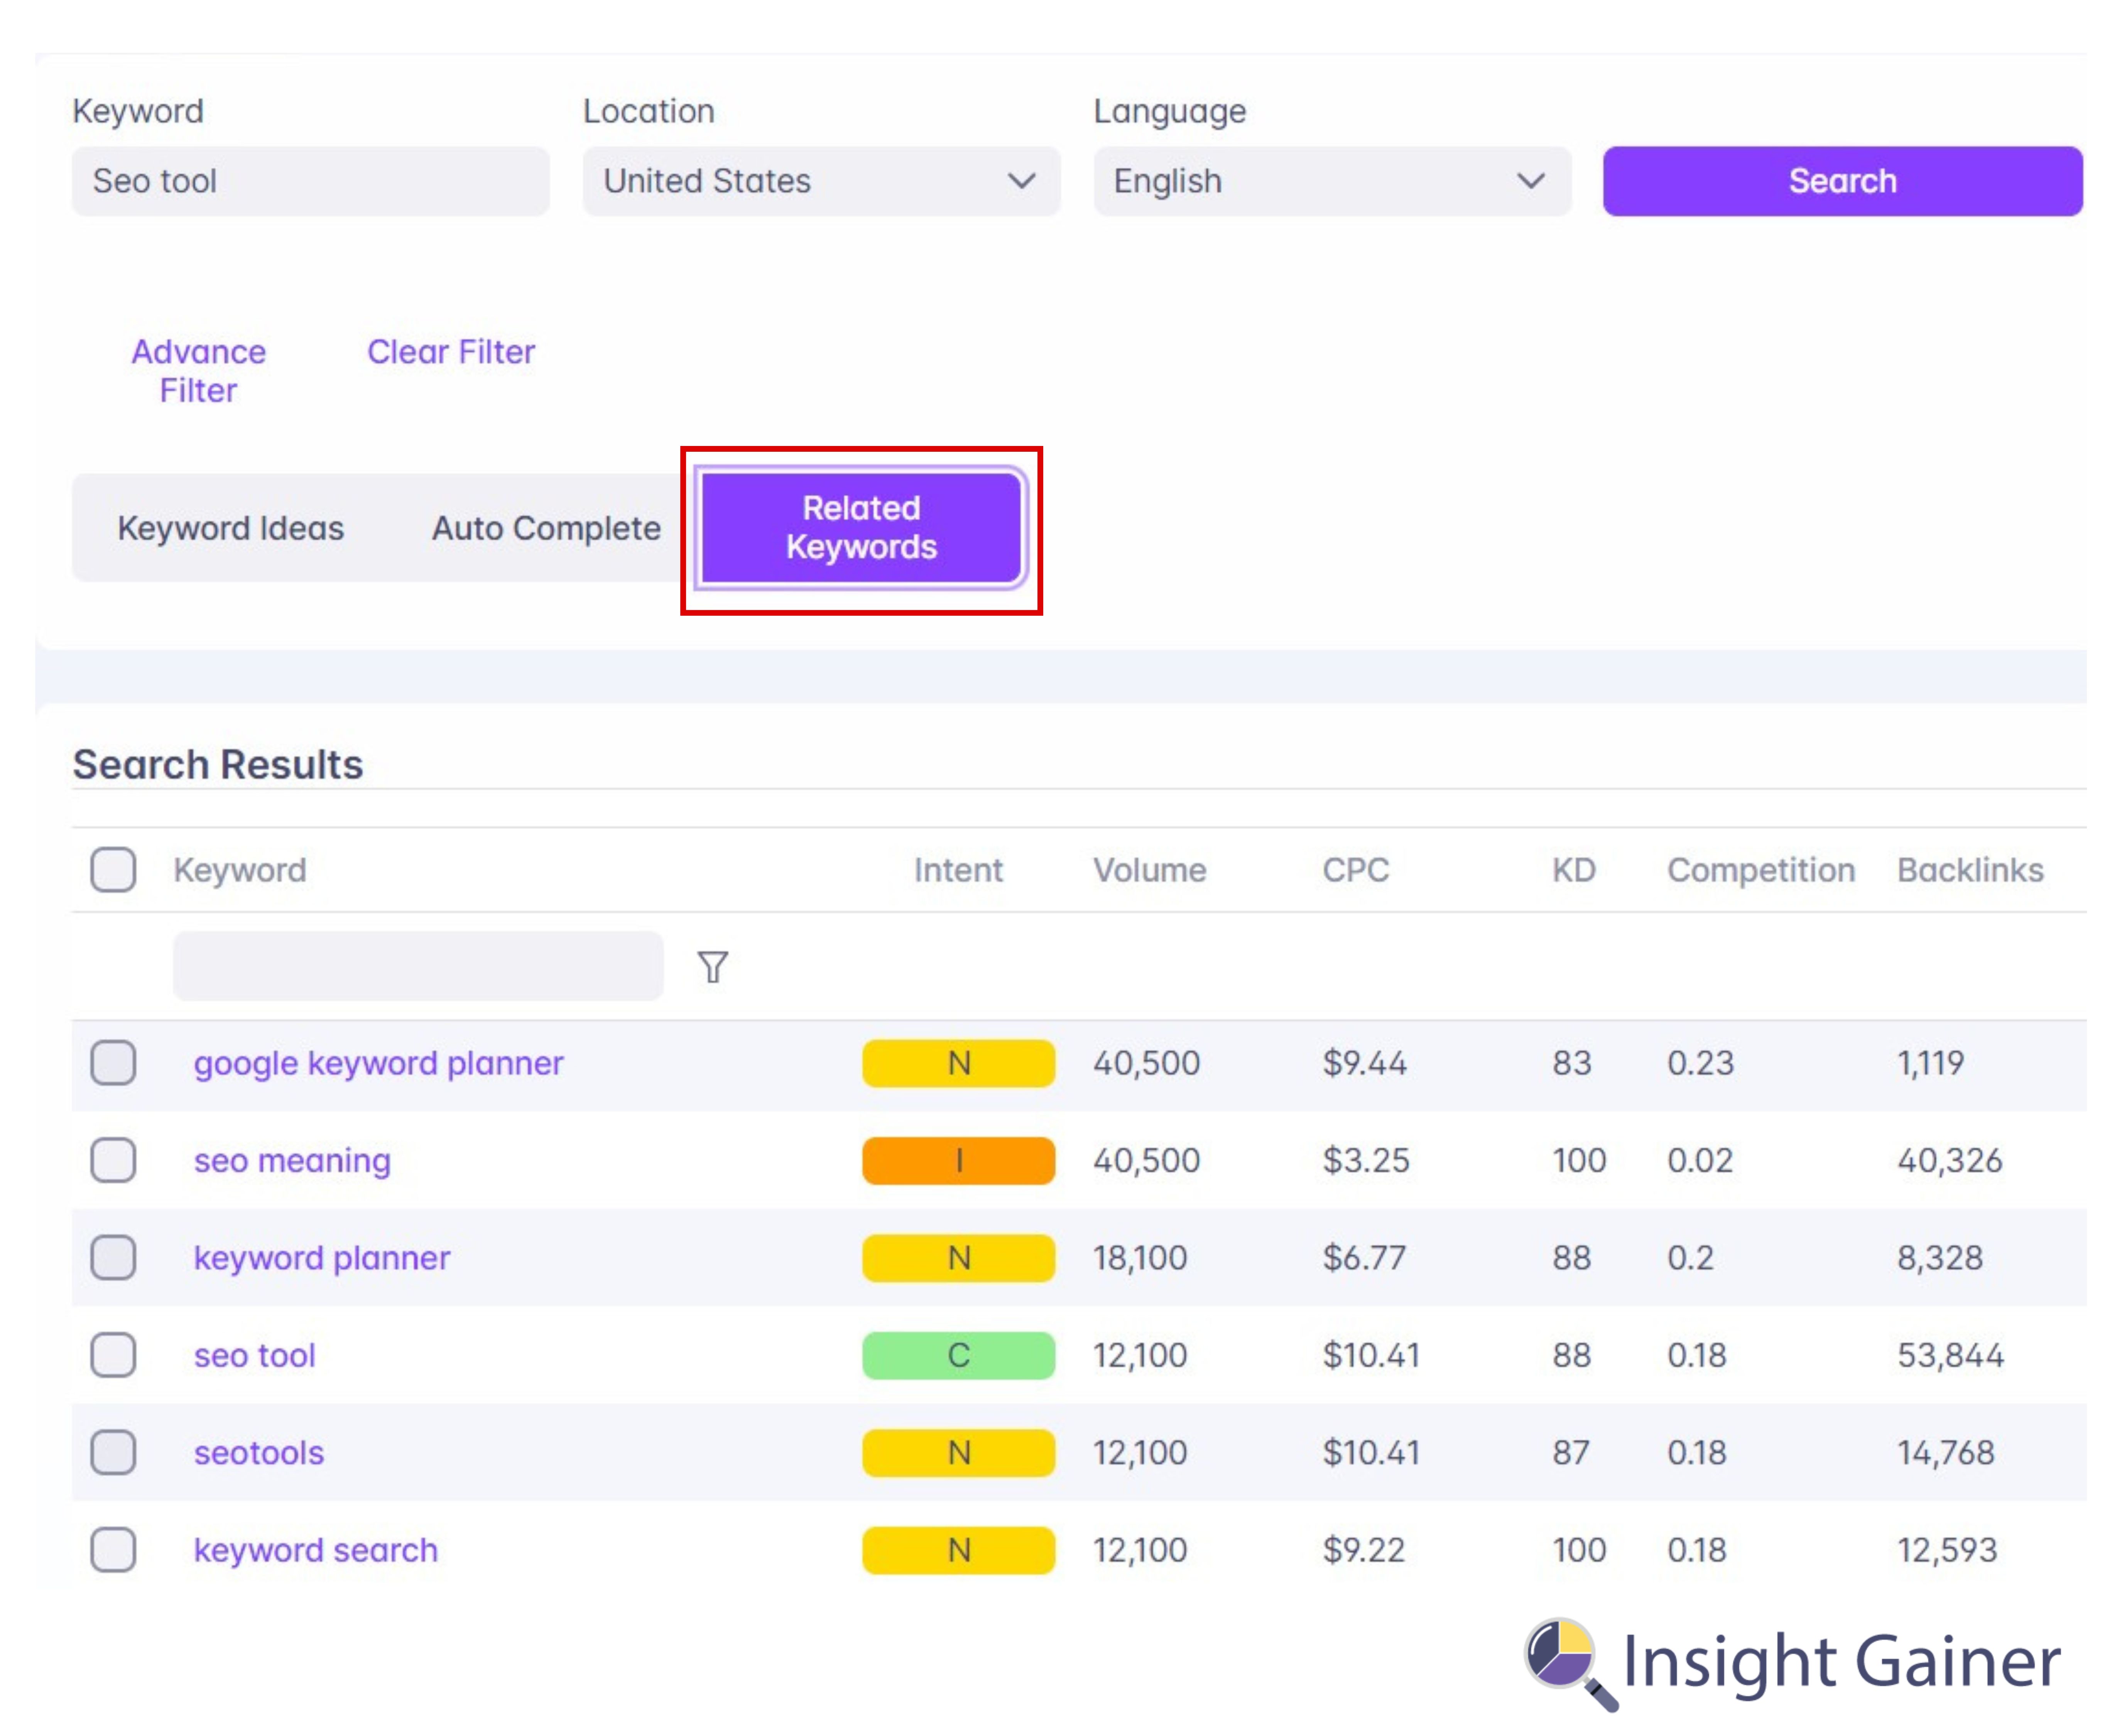Select the Related Keywords tab
The image size is (2122, 1736).
[x=861, y=528]
